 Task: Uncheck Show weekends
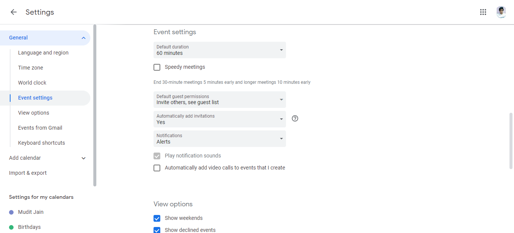coord(157,218)
